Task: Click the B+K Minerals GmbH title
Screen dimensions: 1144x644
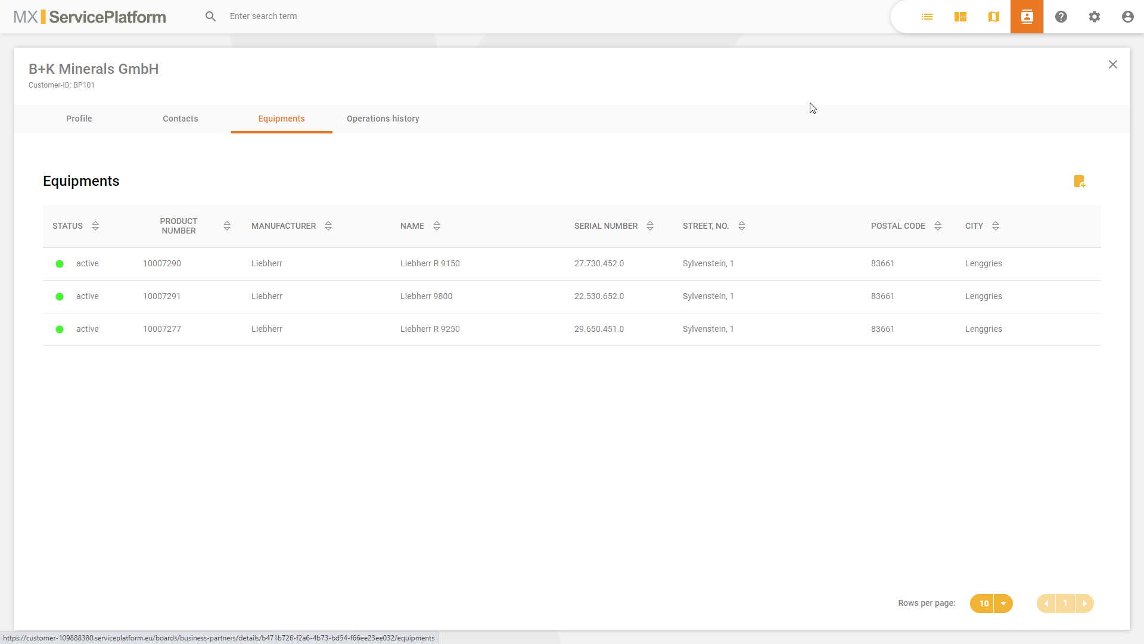Action: pyautogui.click(x=94, y=69)
